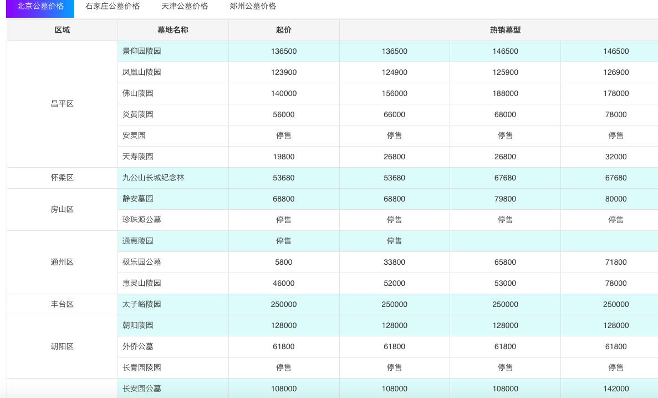Select the 朝阳区 region cell
The height and width of the screenshot is (398, 658).
click(63, 346)
